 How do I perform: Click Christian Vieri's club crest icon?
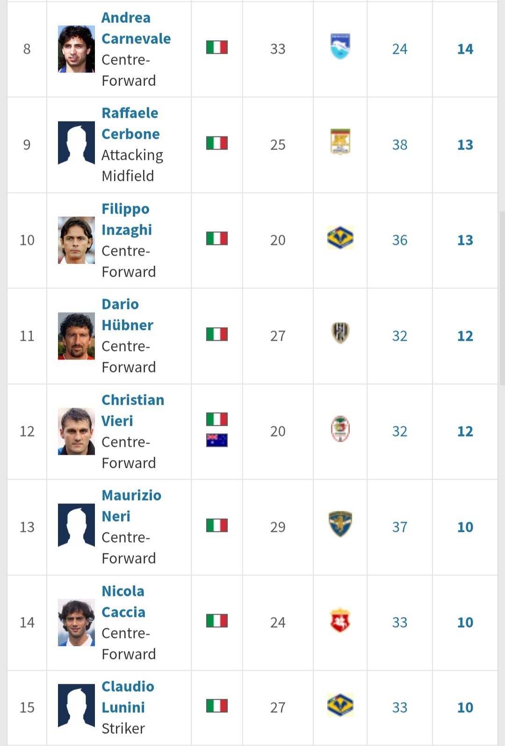340,429
